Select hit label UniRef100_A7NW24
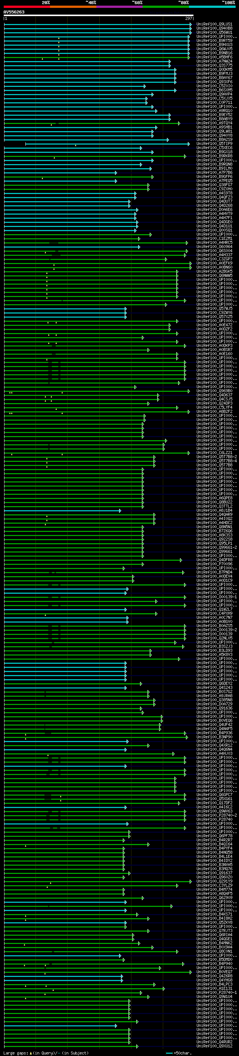This screenshot has height=1056, width=239. (214, 61)
